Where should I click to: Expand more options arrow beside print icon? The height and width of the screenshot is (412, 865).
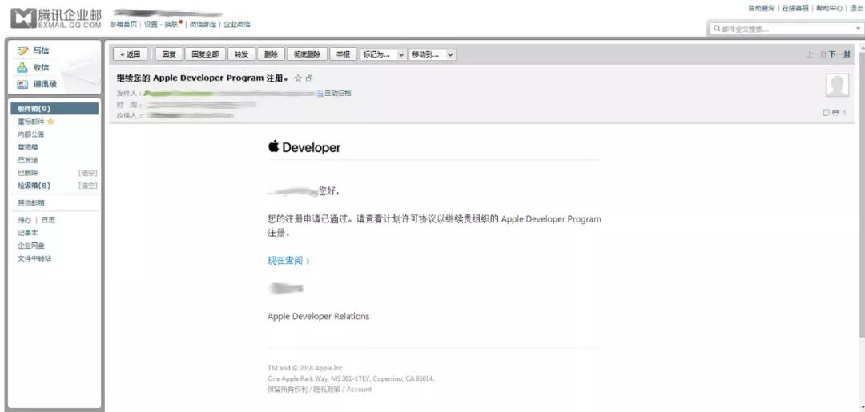(844, 113)
